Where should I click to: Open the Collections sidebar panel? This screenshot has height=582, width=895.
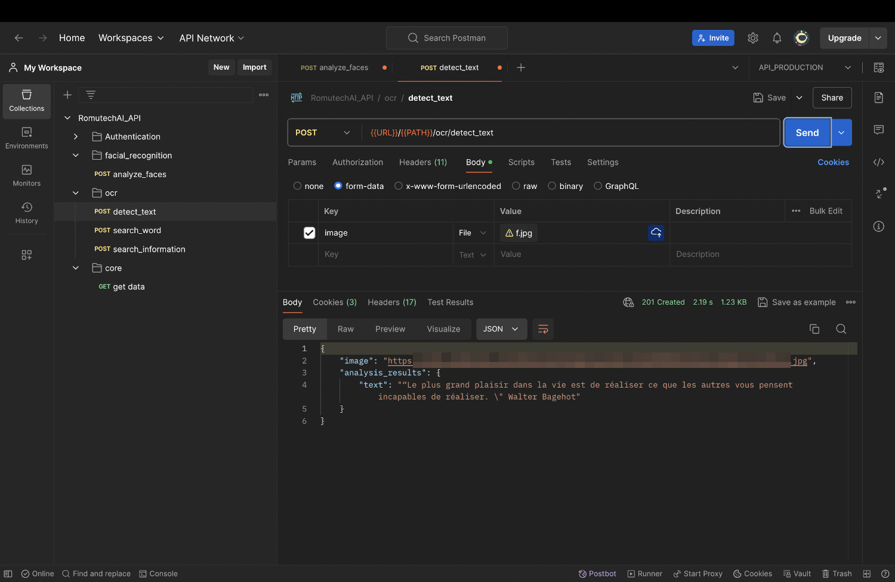(x=27, y=101)
